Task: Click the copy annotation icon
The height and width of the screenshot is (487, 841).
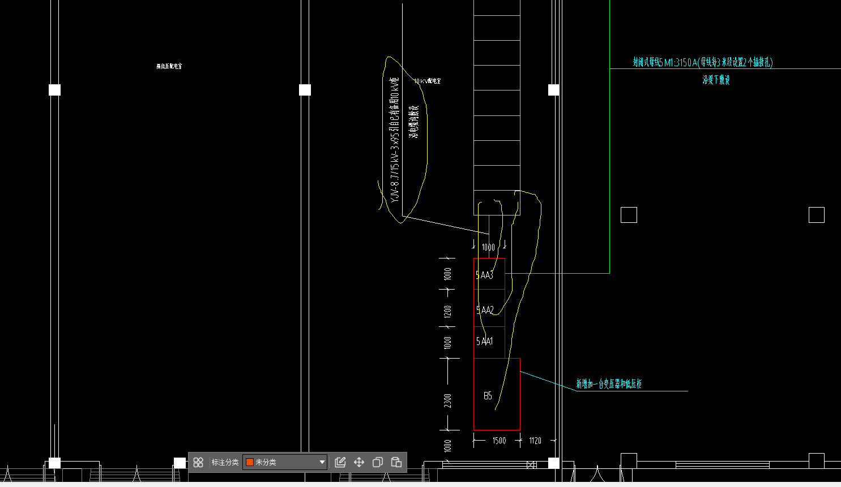Action: pyautogui.click(x=378, y=462)
